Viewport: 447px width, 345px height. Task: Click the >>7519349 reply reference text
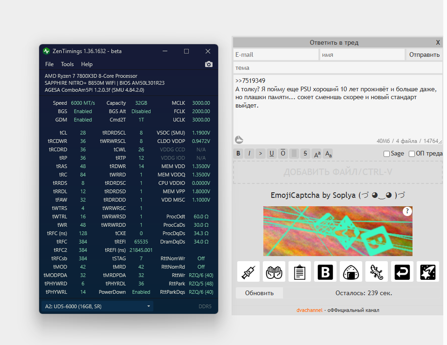[x=250, y=81]
